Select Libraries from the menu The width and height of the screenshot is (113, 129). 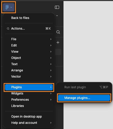pos(29,106)
